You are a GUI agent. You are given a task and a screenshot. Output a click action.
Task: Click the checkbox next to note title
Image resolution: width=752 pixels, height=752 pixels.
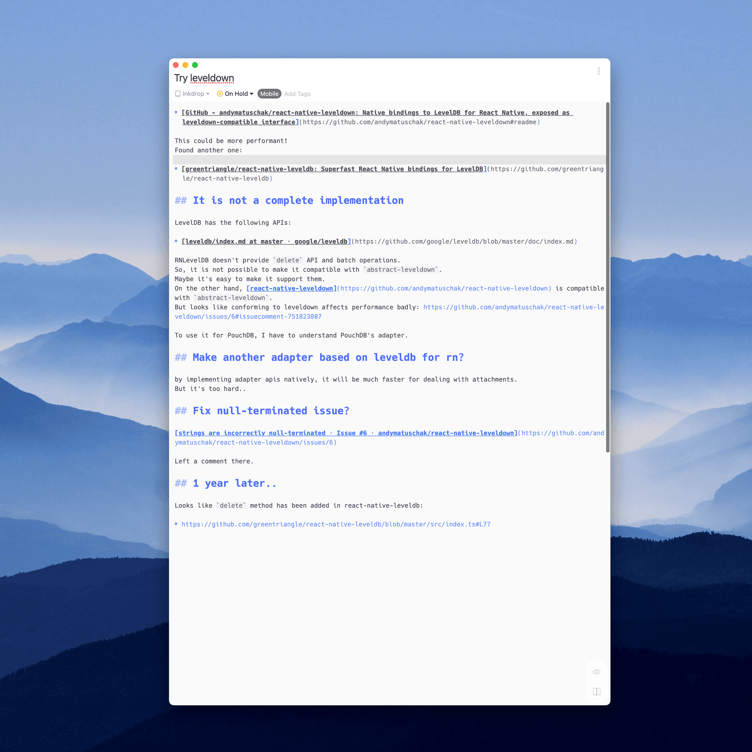pyautogui.click(x=178, y=94)
